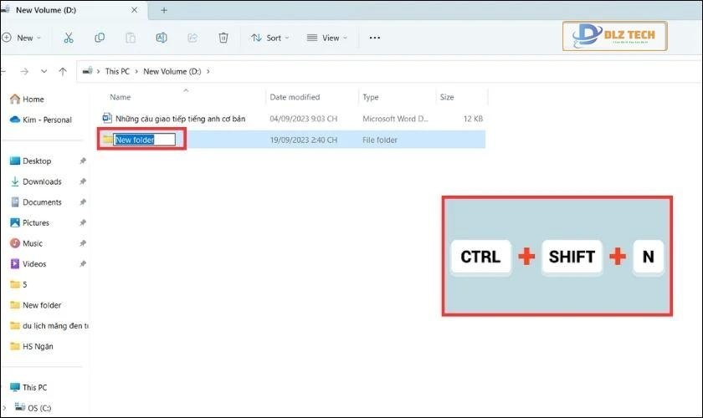Open Downloads in the sidebar

tap(42, 181)
